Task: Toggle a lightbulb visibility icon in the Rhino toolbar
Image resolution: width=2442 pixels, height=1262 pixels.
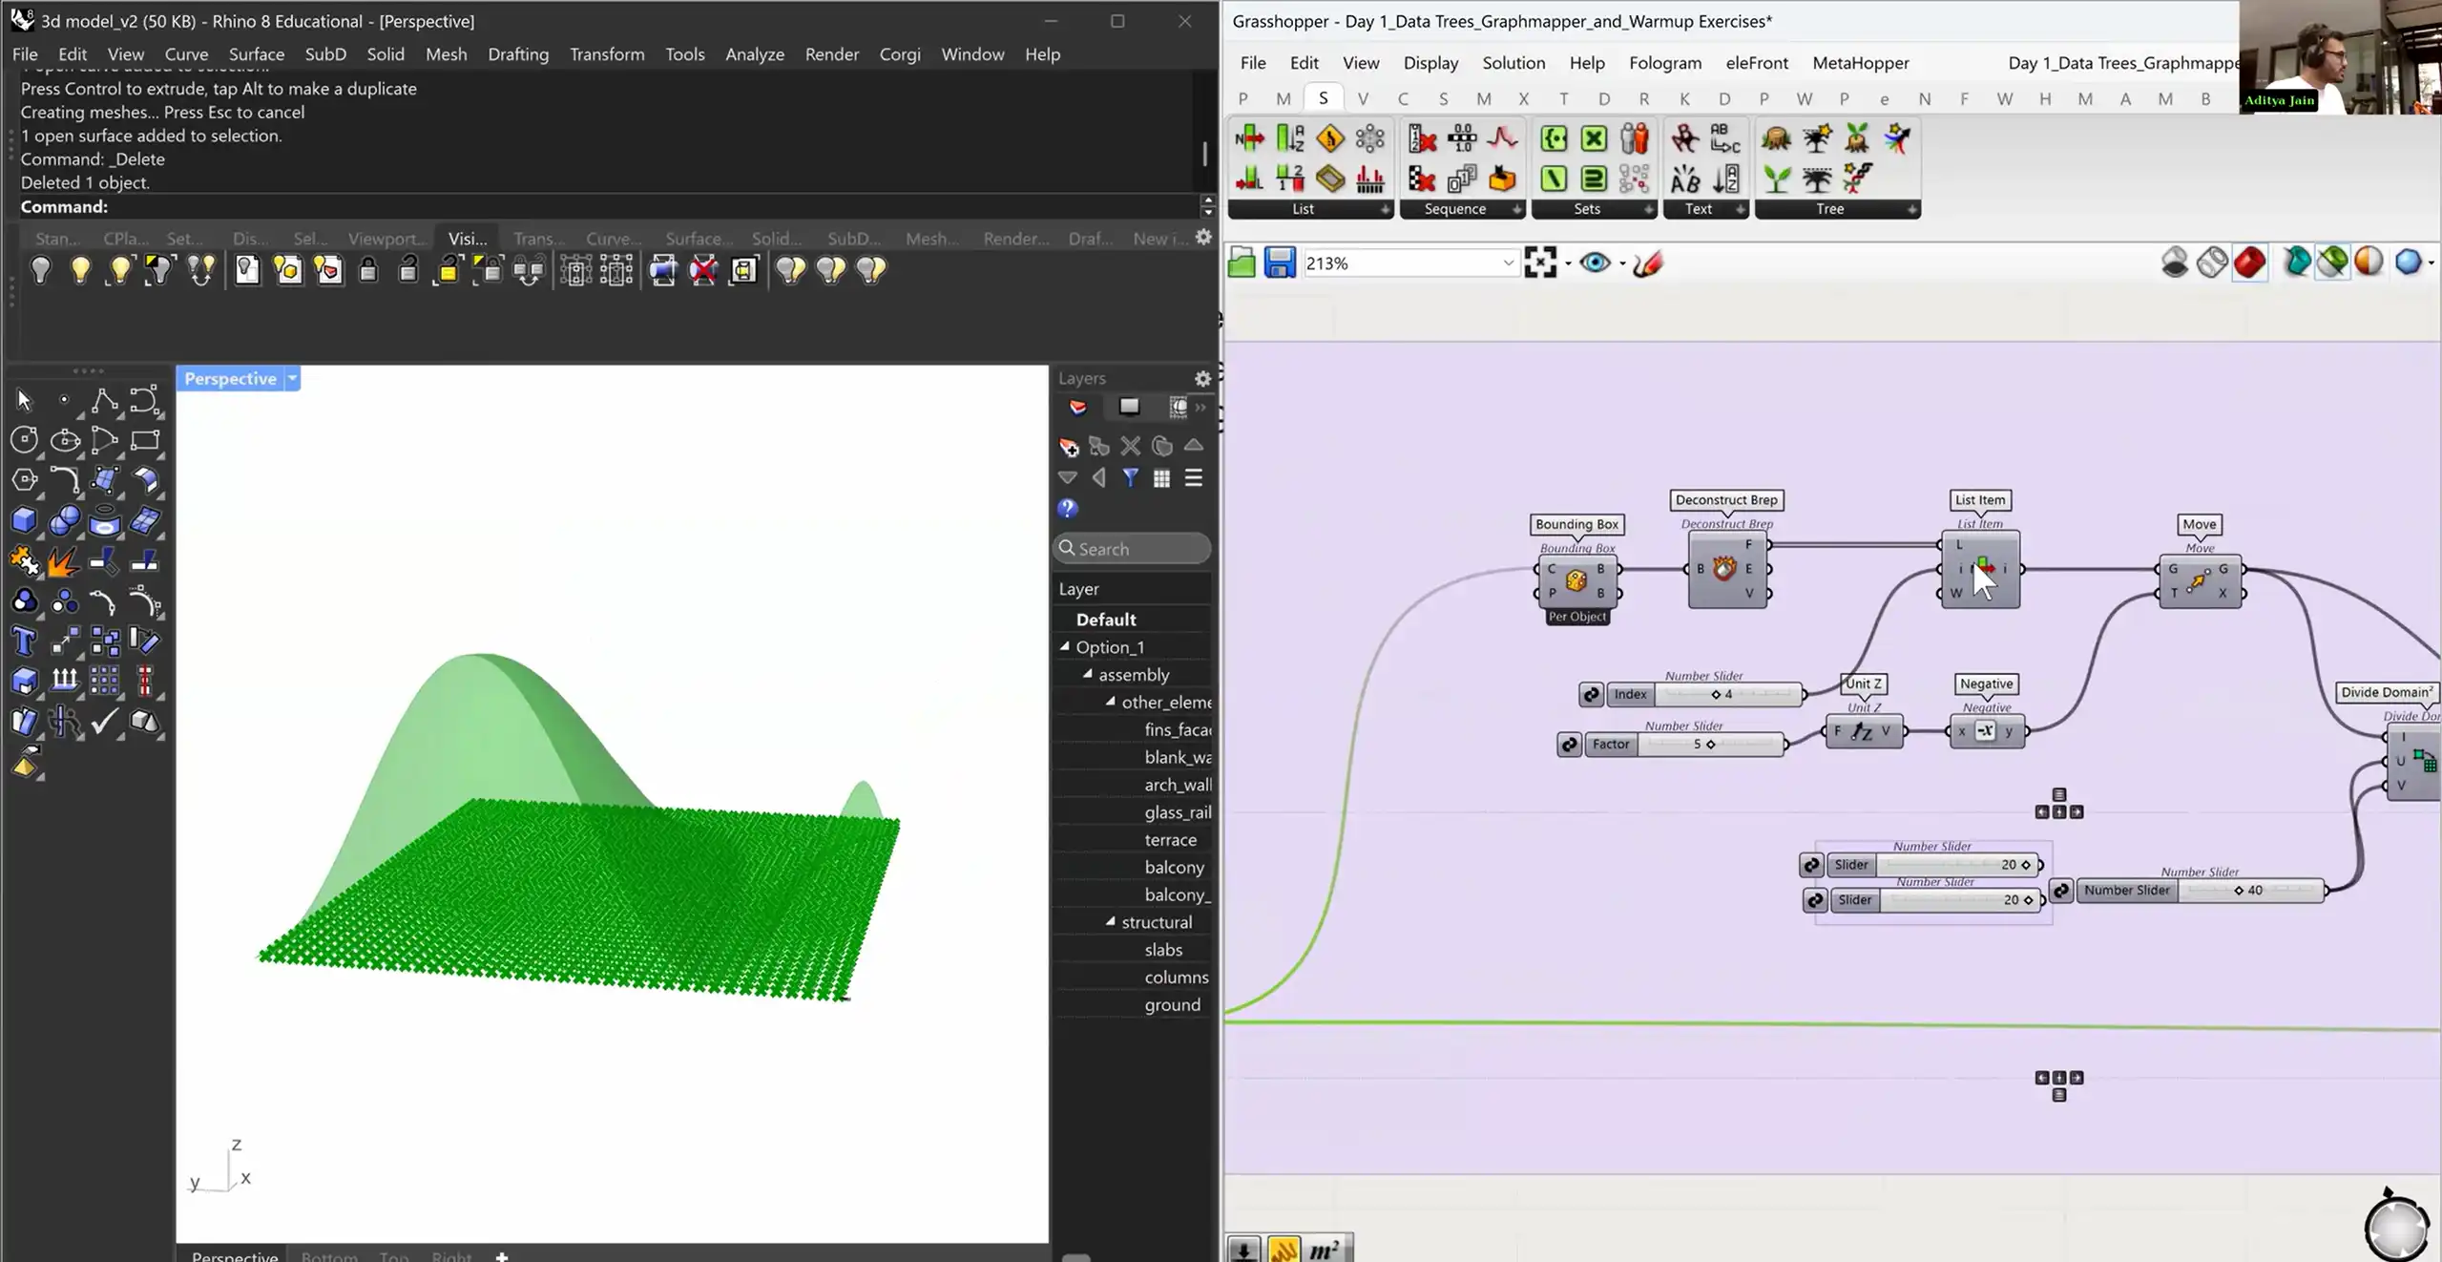Action: pos(41,270)
